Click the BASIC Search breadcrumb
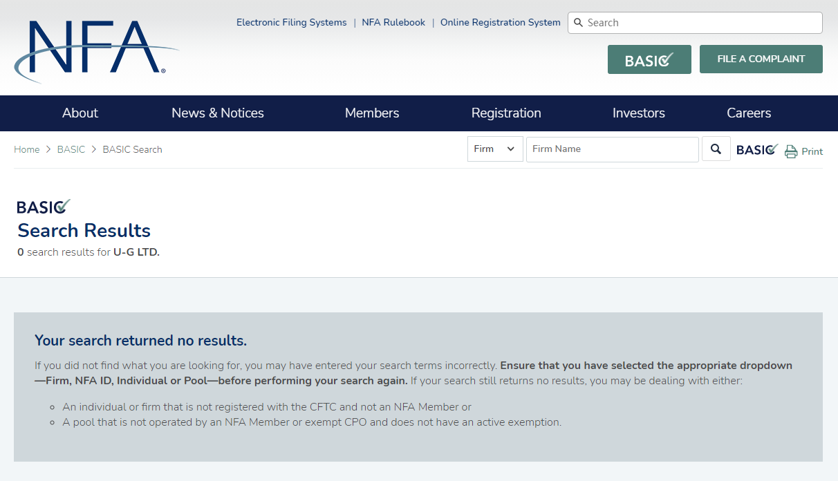The width and height of the screenshot is (838, 481). (133, 149)
